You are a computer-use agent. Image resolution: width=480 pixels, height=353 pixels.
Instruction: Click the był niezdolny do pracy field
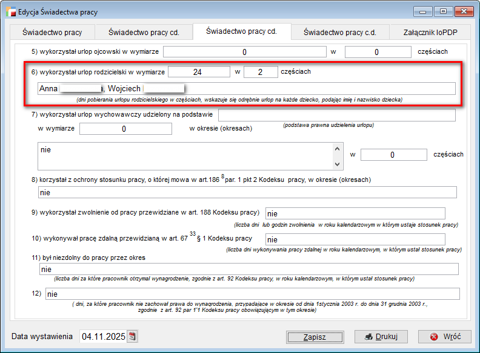(x=247, y=269)
